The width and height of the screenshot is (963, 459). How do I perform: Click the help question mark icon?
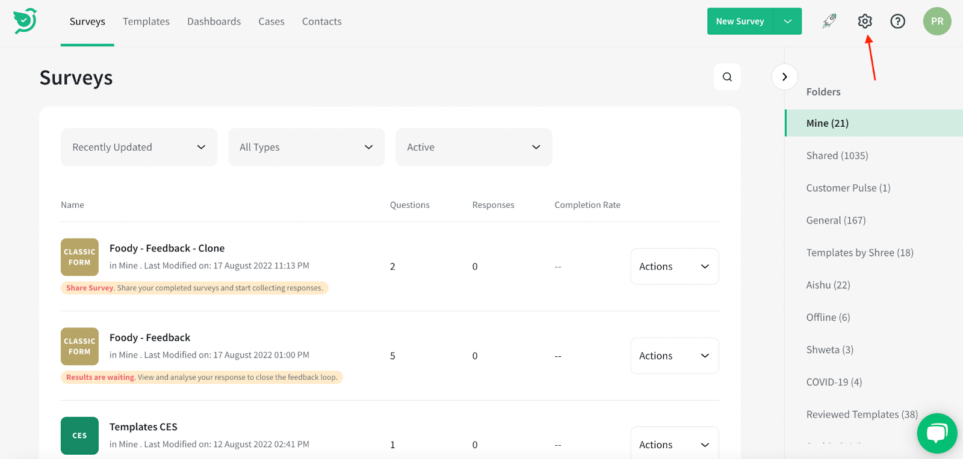[897, 21]
